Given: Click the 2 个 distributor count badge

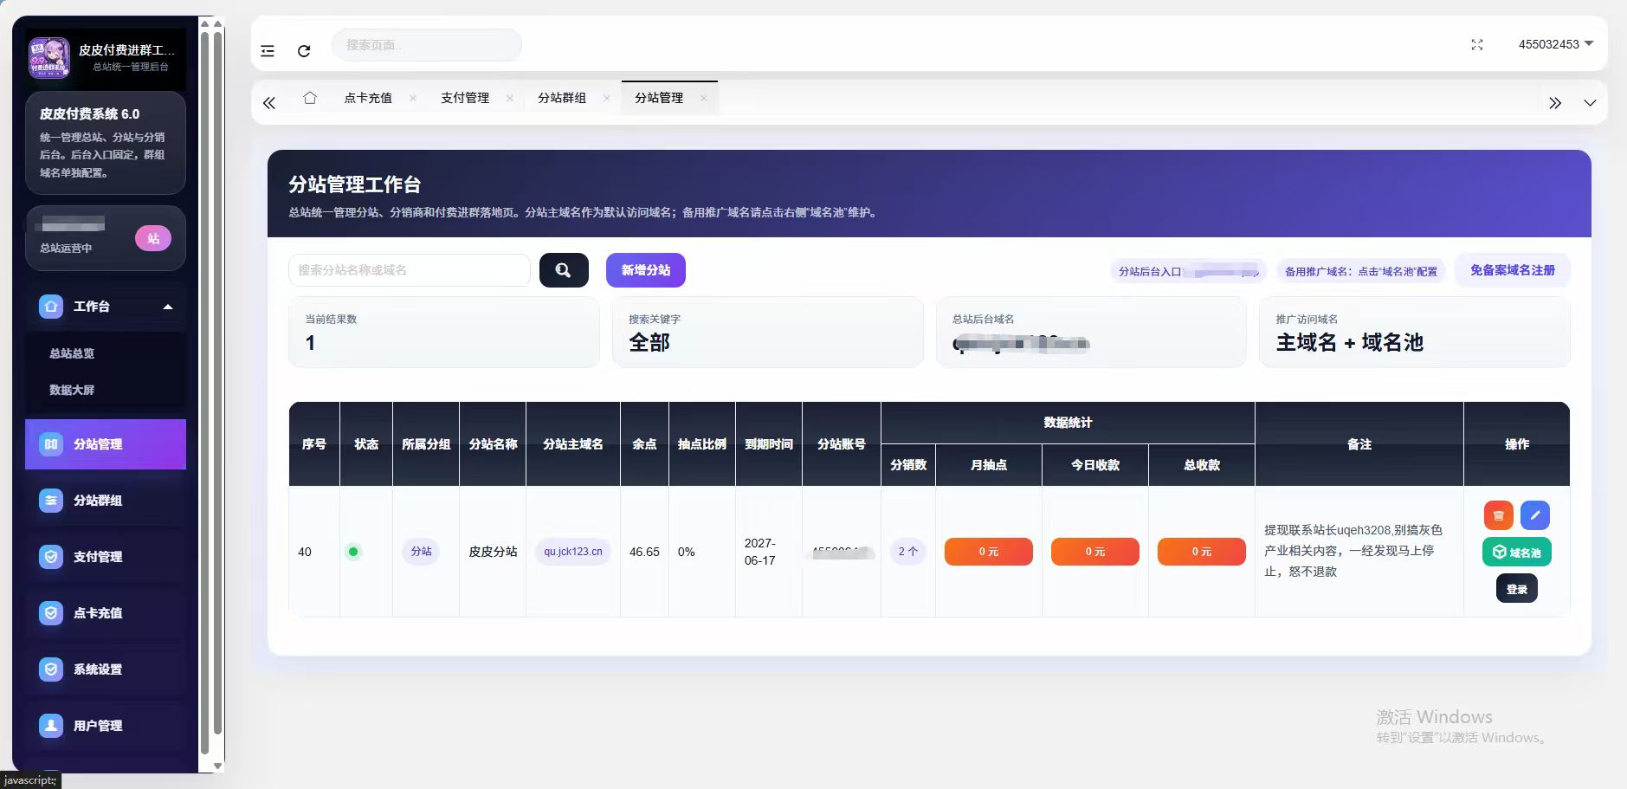Looking at the screenshot, I should pyautogui.click(x=908, y=552).
